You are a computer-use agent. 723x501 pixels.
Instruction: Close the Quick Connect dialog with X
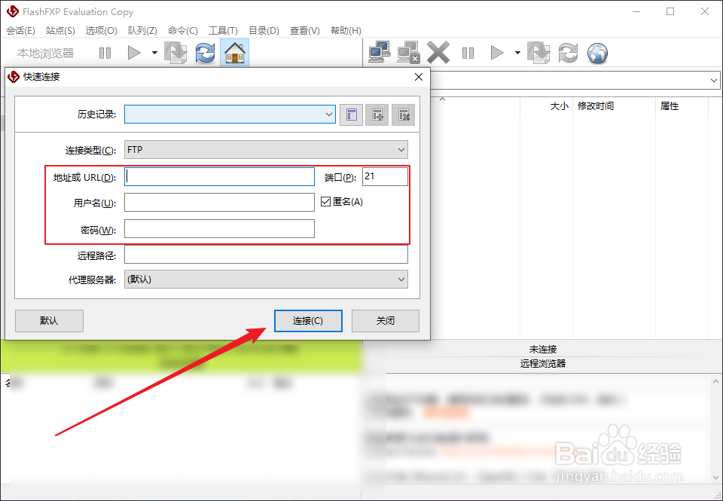click(419, 77)
